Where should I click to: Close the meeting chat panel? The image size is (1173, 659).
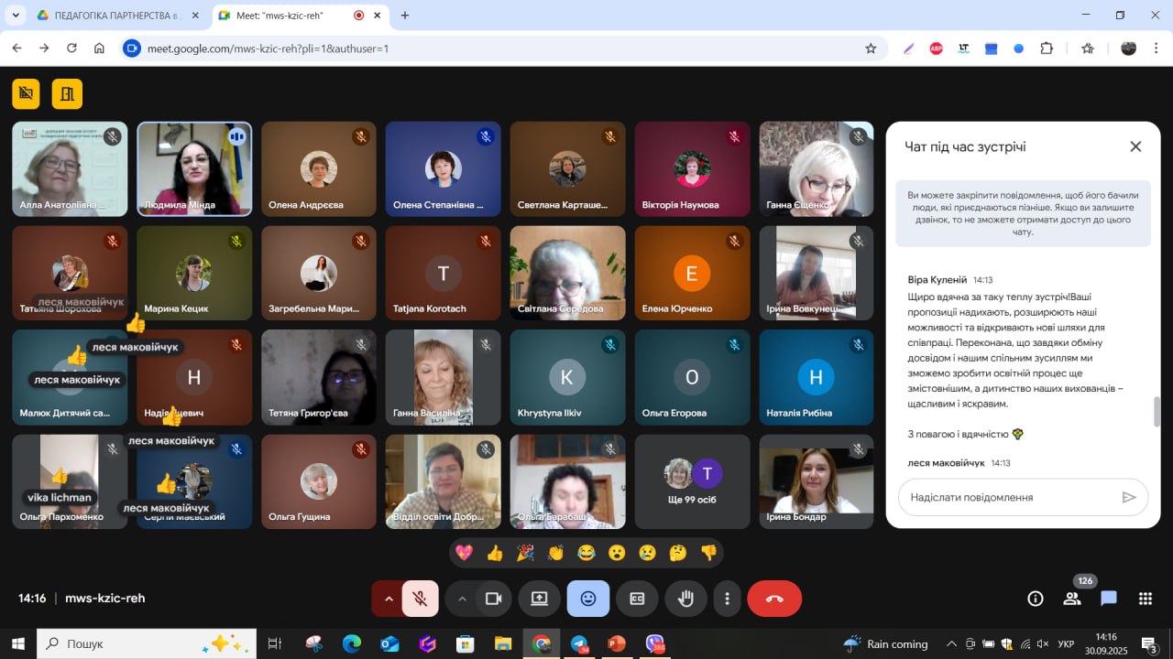[1135, 146]
